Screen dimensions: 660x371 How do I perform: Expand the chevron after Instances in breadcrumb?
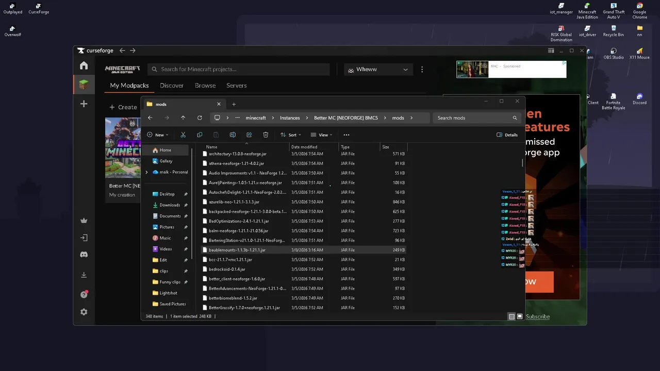307,118
